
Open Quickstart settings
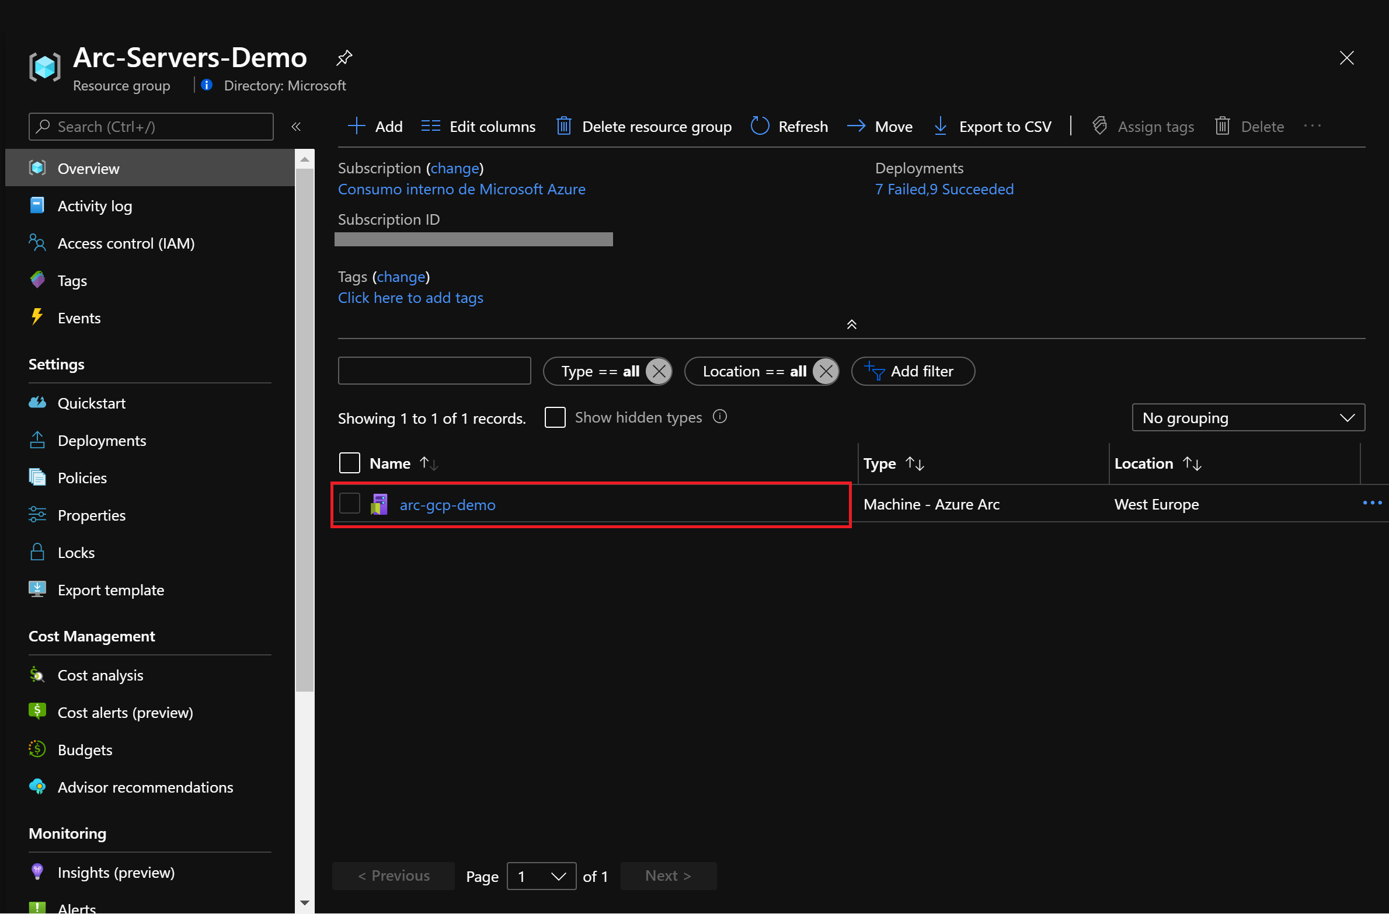(92, 403)
